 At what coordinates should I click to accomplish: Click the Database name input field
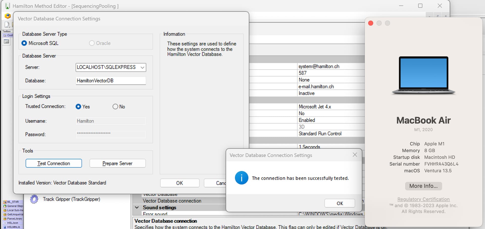[x=111, y=81]
